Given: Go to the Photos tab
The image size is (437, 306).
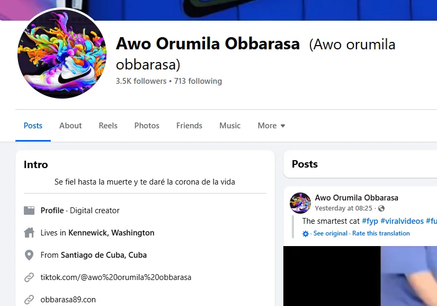Looking at the screenshot, I should click(x=147, y=126).
